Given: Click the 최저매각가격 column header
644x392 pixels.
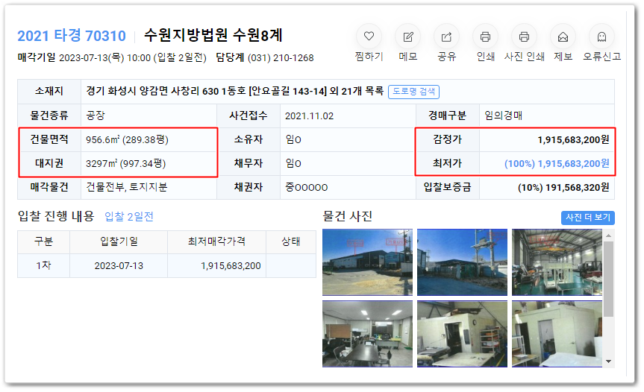Looking at the screenshot, I should point(216,242).
